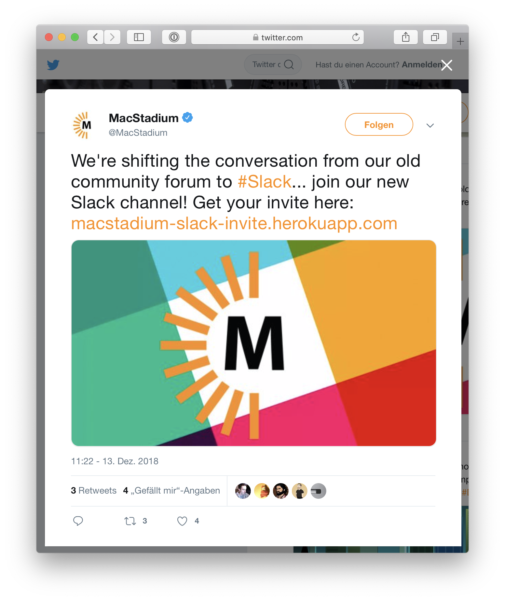Click the reply speech bubble icon
This screenshot has width=505, height=601.
pos(78,521)
